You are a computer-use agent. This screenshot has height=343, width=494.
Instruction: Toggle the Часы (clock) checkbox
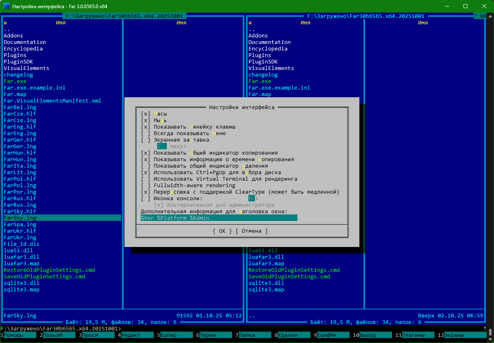click(x=146, y=114)
